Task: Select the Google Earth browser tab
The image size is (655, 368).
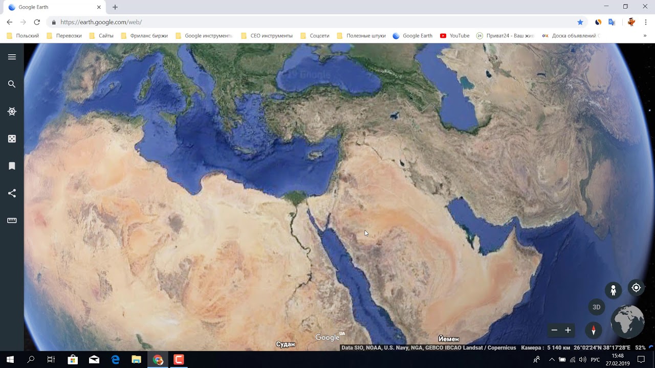Action: click(55, 7)
